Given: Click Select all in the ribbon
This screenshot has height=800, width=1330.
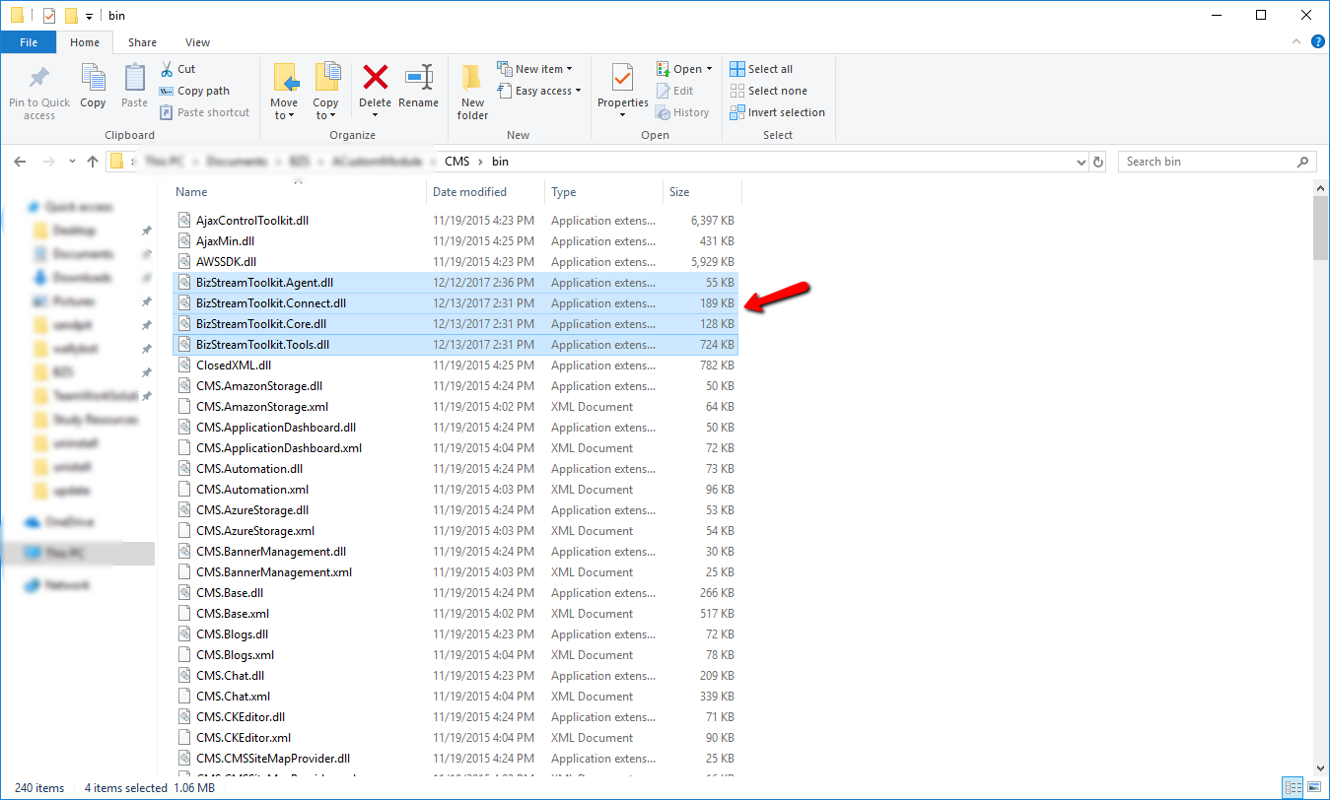Looking at the screenshot, I should point(761,69).
